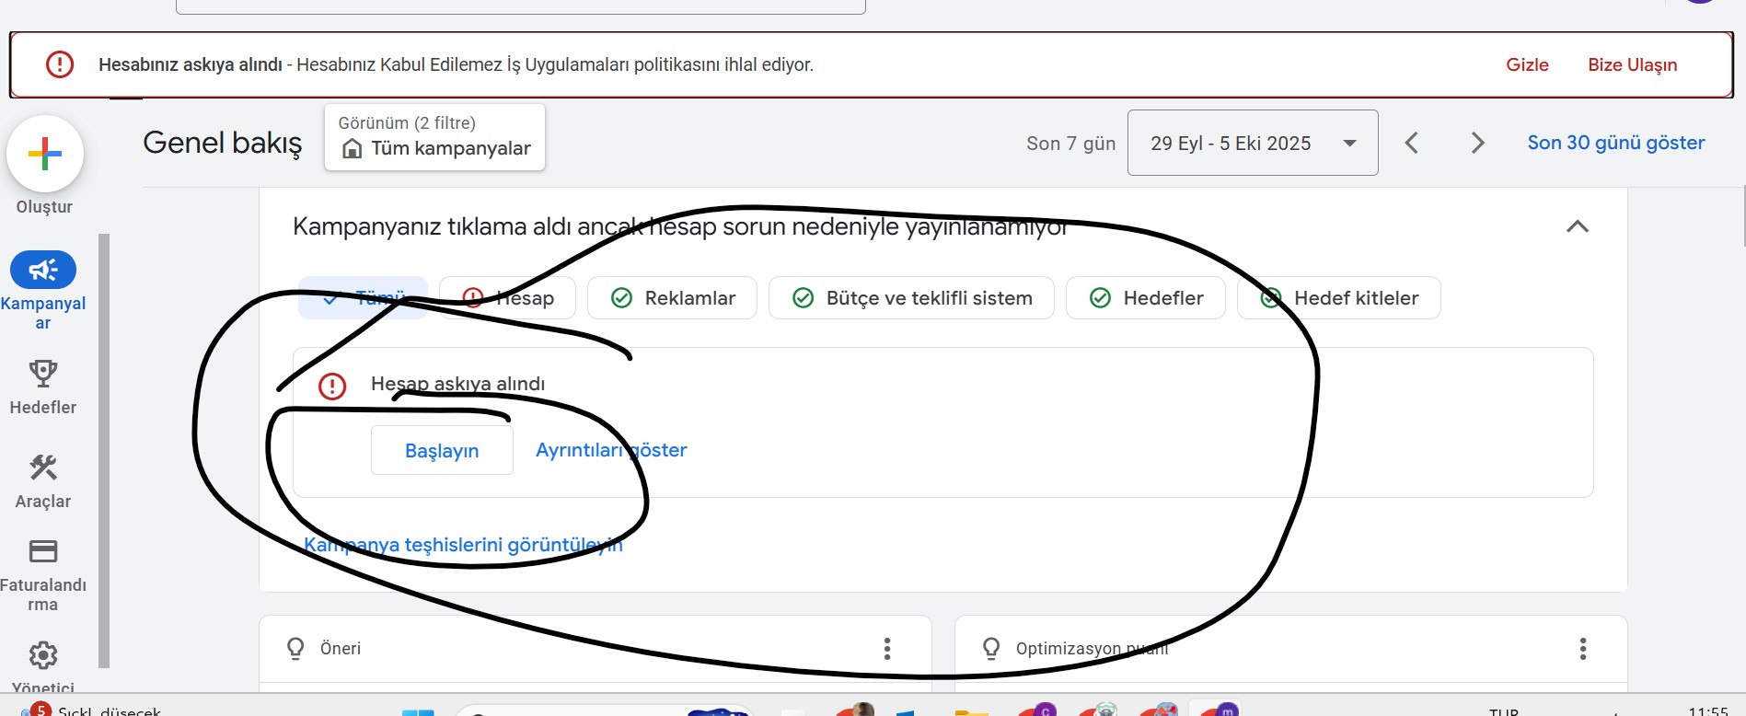Open Kampanyalar from the sidebar megaphone icon
Viewport: 1746px width, 716px height.
pyautogui.click(x=43, y=270)
